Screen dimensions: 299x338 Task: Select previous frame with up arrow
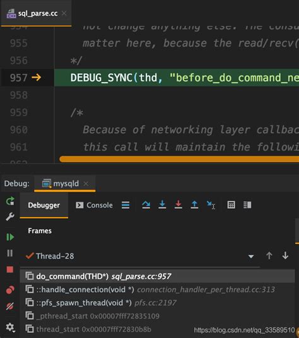[269, 256]
